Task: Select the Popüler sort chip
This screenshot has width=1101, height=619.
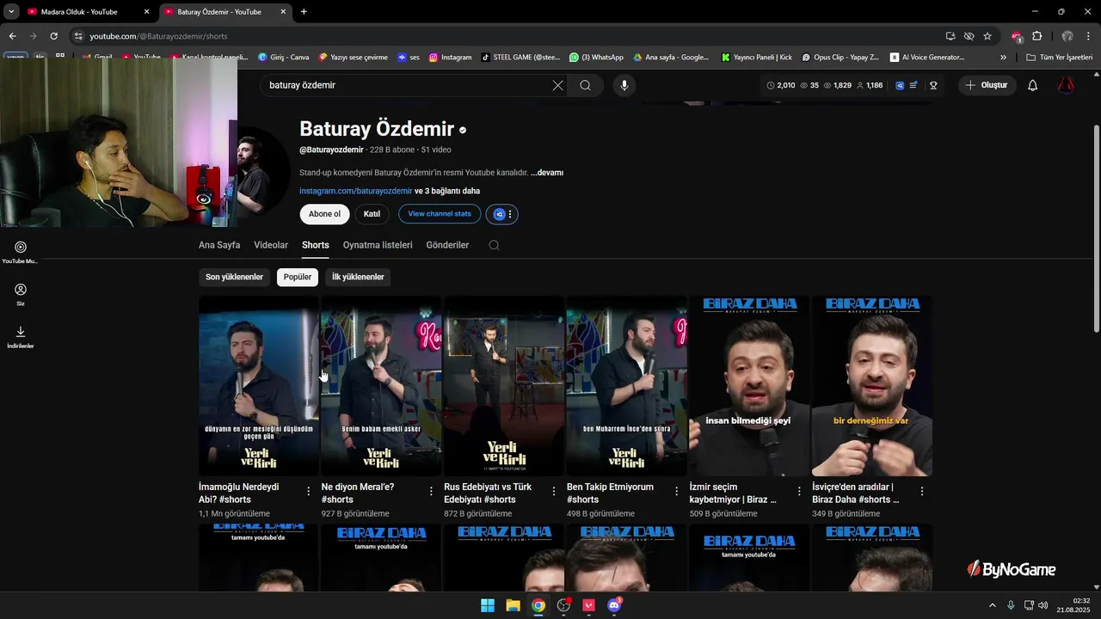Action: [298, 277]
